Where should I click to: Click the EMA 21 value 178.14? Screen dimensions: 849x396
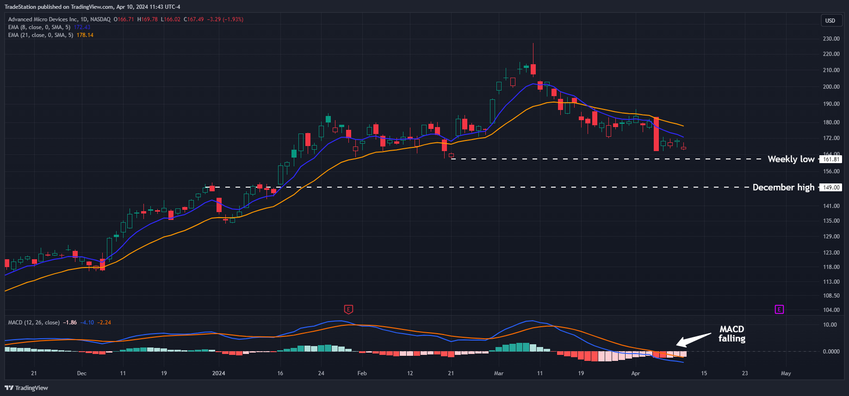click(x=85, y=35)
